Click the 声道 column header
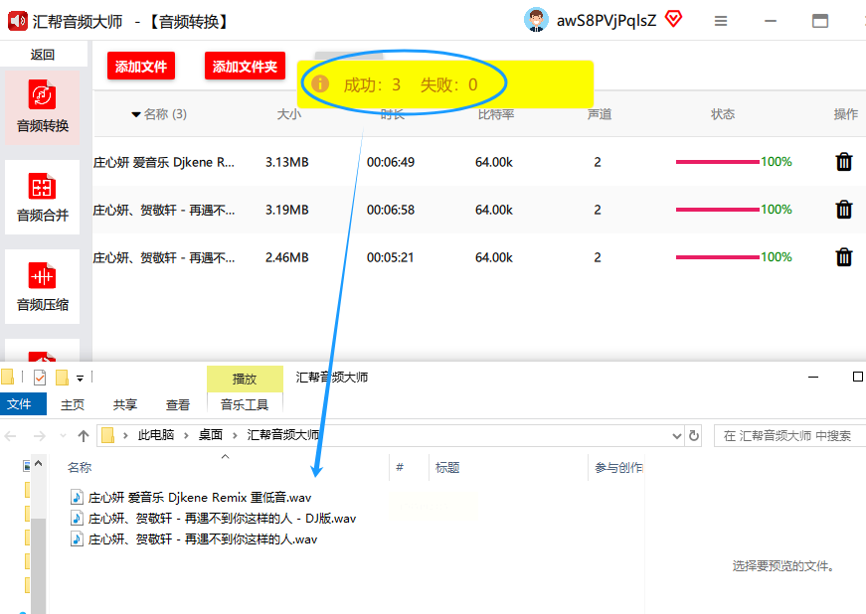Viewport: 866px width, 614px height. [x=600, y=114]
